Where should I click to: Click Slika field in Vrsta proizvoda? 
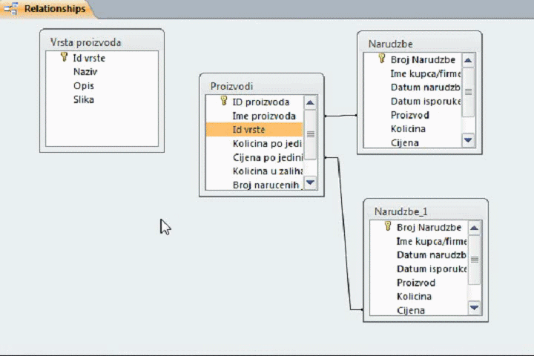[83, 99]
